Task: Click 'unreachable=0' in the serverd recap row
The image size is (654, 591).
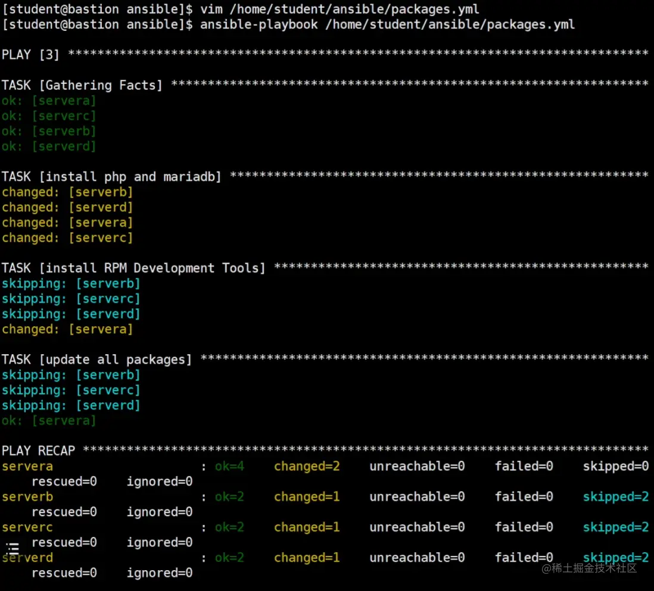Action: click(x=417, y=558)
